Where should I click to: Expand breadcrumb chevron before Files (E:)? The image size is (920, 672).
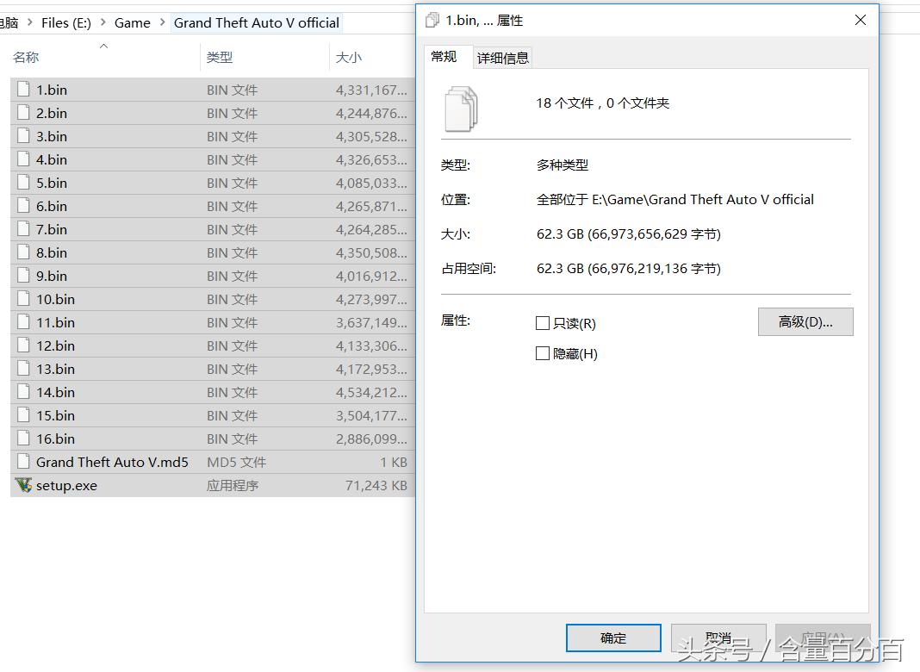point(30,22)
